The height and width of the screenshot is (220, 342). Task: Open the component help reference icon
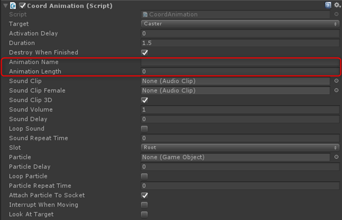pyautogui.click(x=328, y=5)
